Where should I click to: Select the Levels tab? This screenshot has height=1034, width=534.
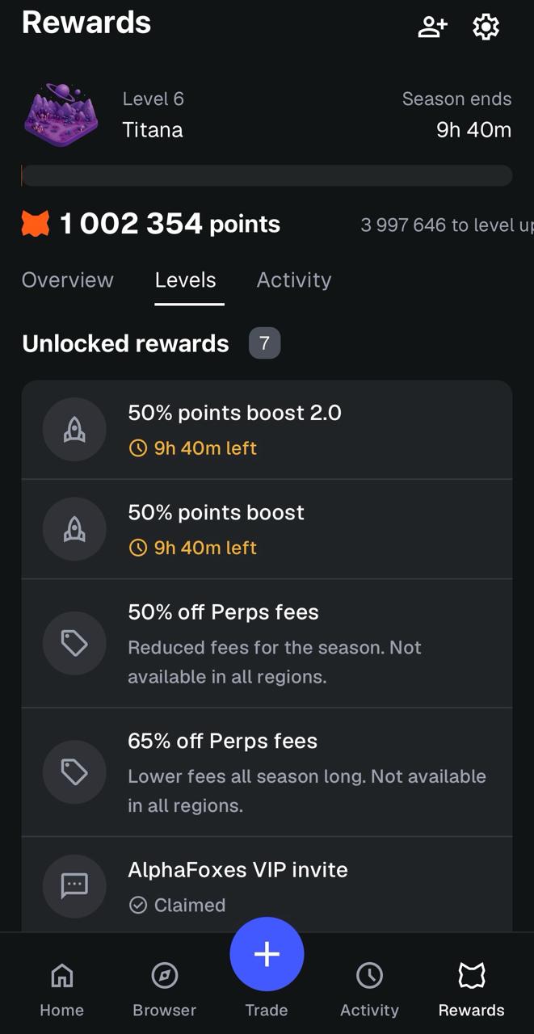pyautogui.click(x=186, y=280)
